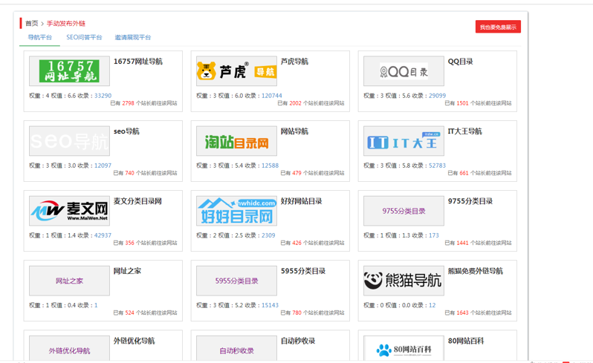Viewport: 593px width, 363px height.
Task: Open the 网站导航 title link
Action: [294, 131]
